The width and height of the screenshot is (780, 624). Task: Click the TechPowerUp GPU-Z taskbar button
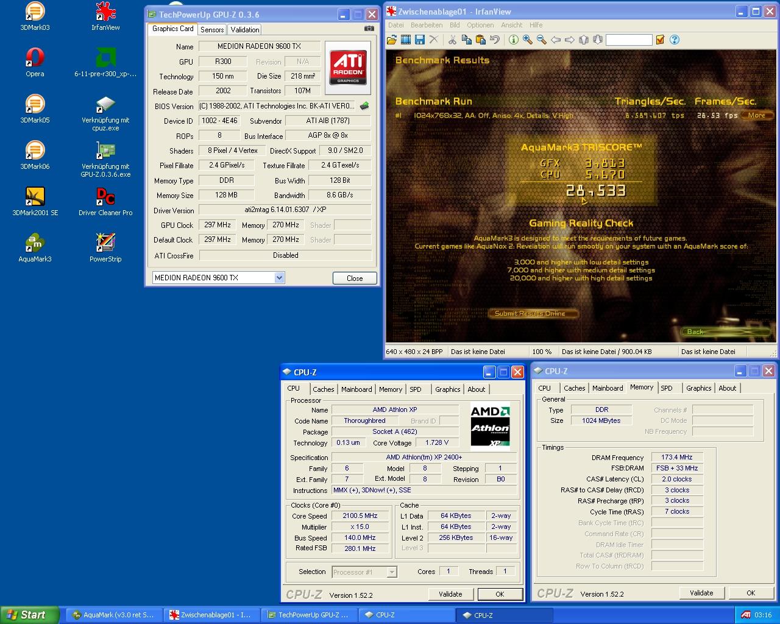[309, 615]
